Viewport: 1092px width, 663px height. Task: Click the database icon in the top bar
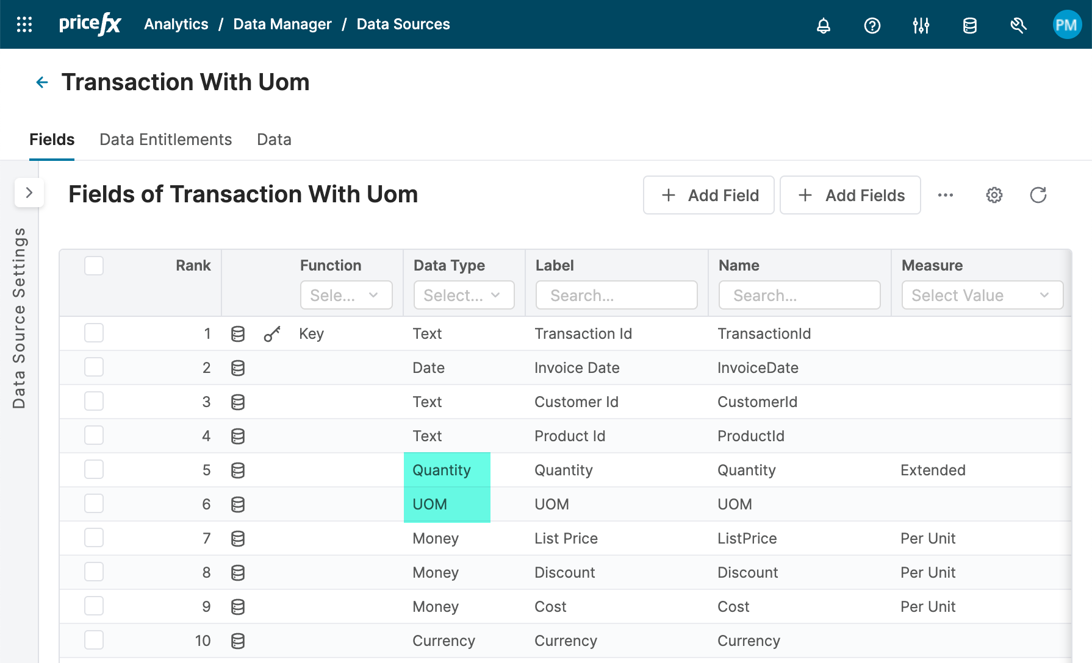click(969, 25)
